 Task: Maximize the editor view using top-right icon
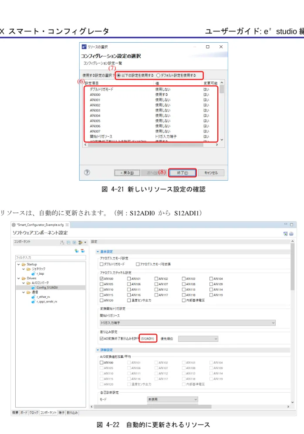pos(291,224)
